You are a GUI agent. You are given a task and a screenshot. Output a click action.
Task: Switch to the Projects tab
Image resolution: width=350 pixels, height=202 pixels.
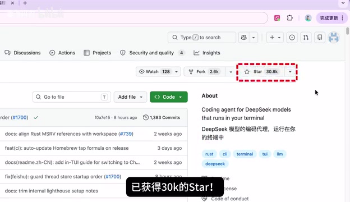coord(98,53)
